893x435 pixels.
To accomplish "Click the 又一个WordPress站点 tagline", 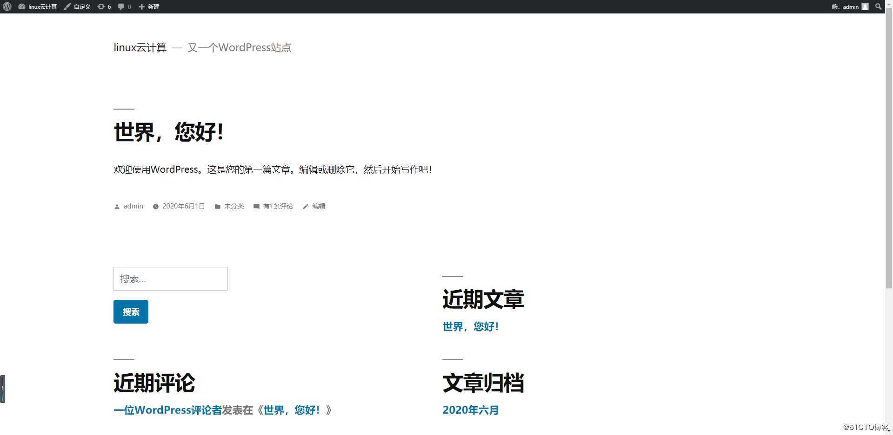I will tap(239, 47).
